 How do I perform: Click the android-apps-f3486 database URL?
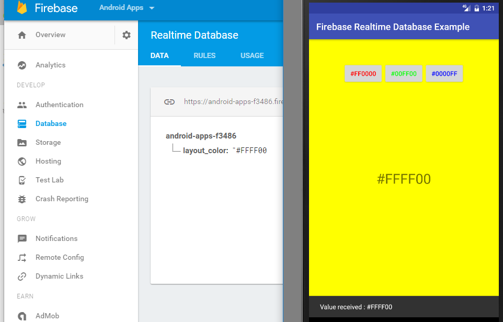click(x=233, y=102)
